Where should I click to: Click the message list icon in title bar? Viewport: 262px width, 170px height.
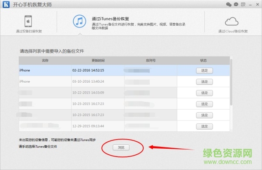point(243,4)
